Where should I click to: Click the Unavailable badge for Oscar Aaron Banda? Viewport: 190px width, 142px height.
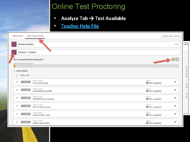point(26,82)
